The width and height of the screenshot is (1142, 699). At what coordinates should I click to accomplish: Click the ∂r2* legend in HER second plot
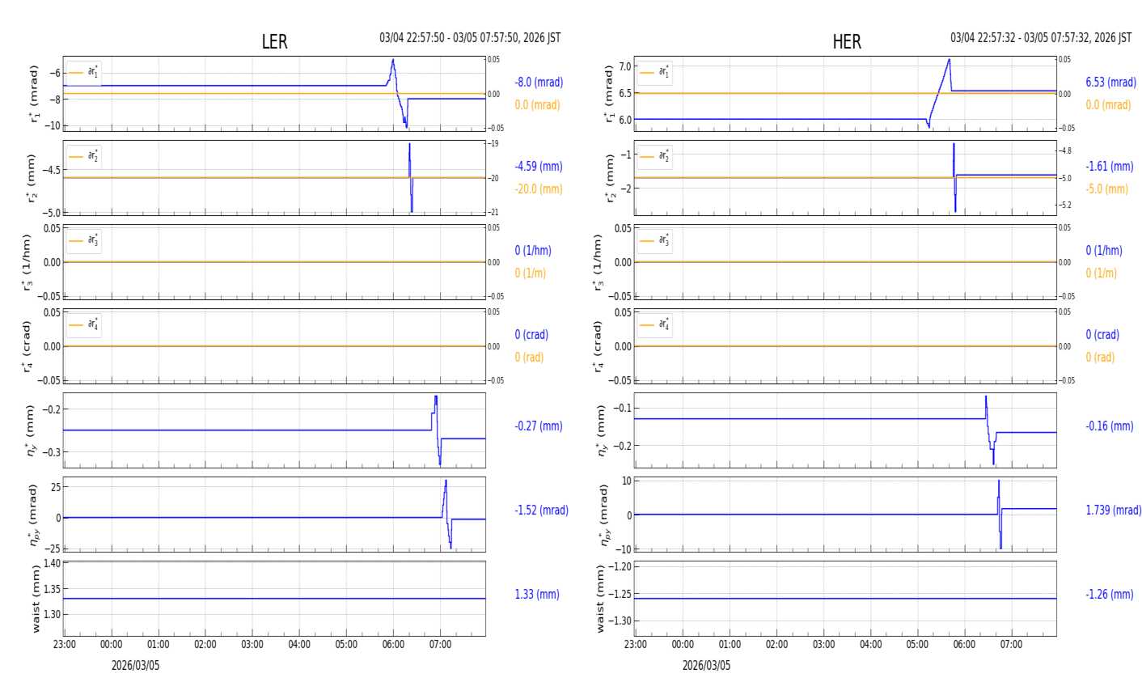pos(654,156)
